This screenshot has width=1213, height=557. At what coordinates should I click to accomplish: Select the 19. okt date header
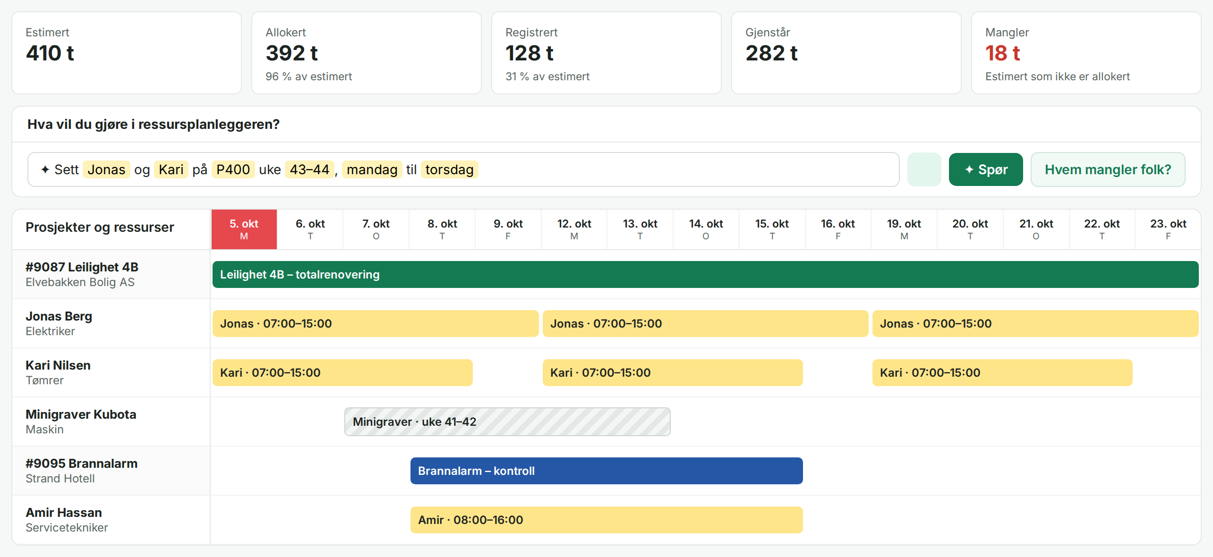904,229
